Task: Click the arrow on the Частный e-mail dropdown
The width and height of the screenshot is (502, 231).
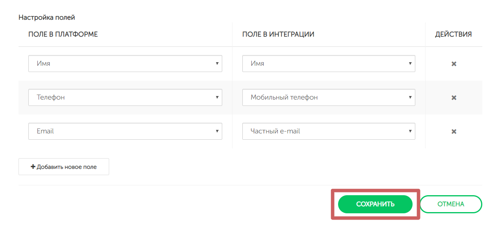Action: [410, 131]
